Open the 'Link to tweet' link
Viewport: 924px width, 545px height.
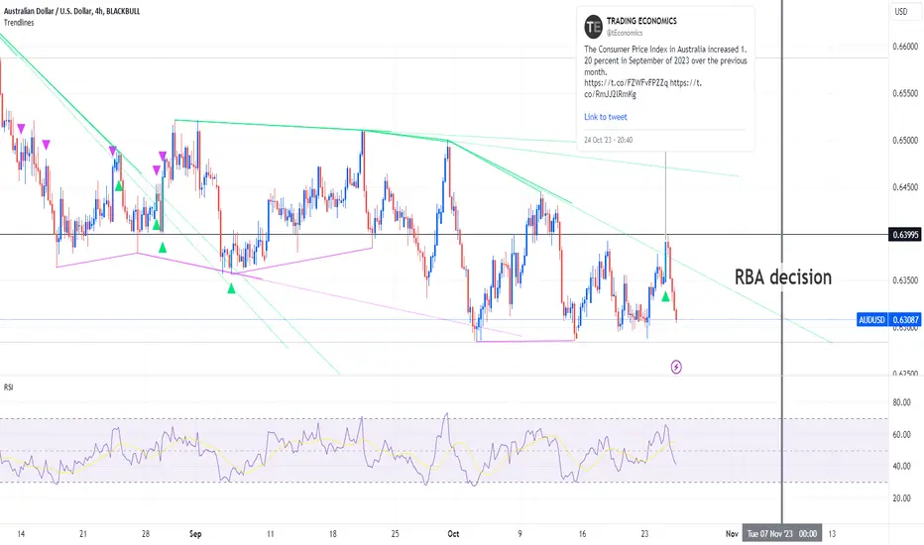(605, 117)
